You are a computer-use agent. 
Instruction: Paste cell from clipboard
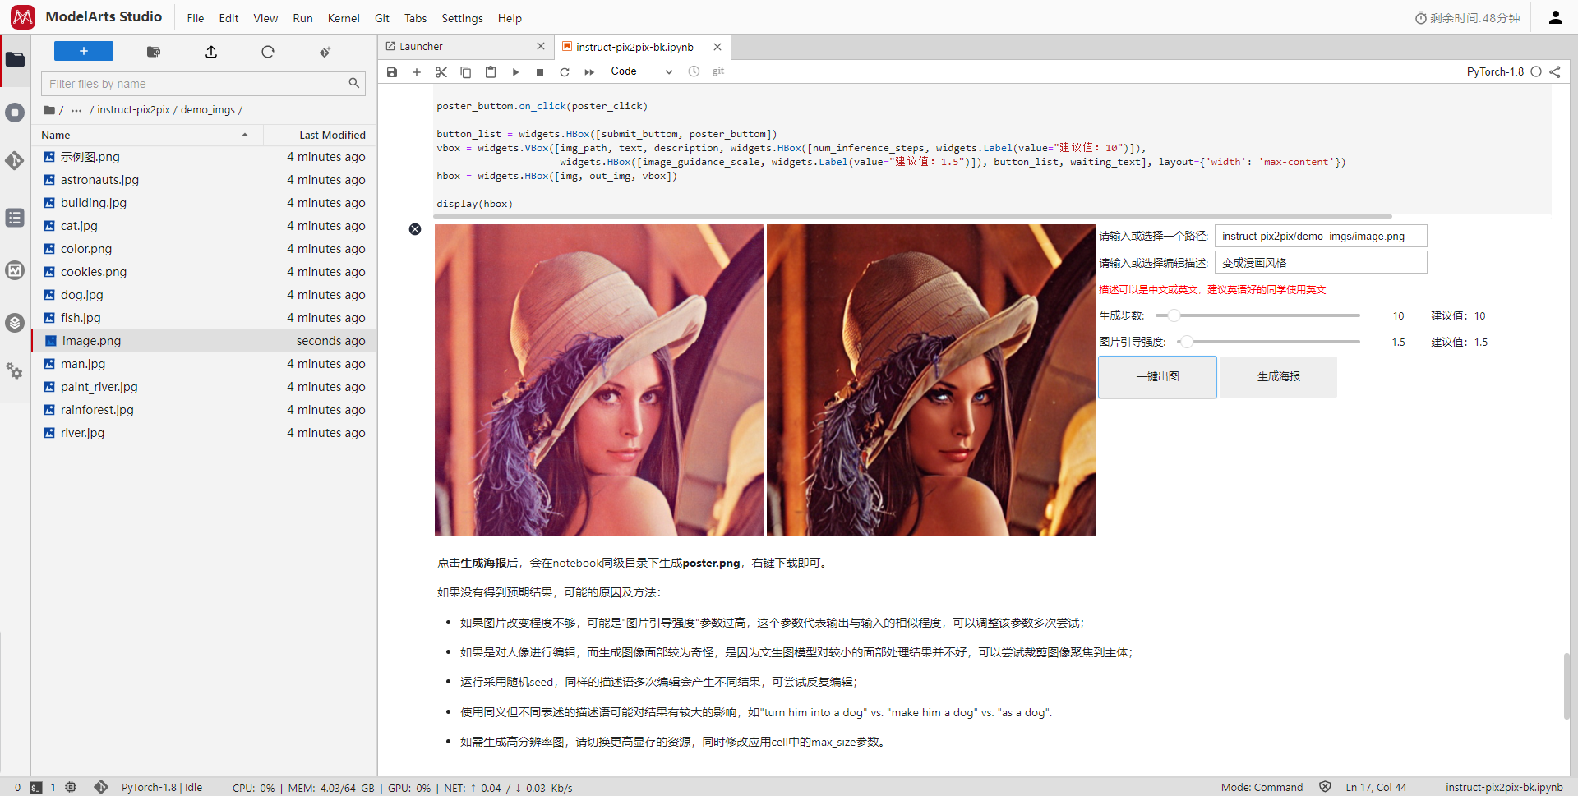point(491,72)
